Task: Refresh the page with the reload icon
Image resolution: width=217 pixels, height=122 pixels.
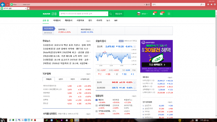Action: 149,5
